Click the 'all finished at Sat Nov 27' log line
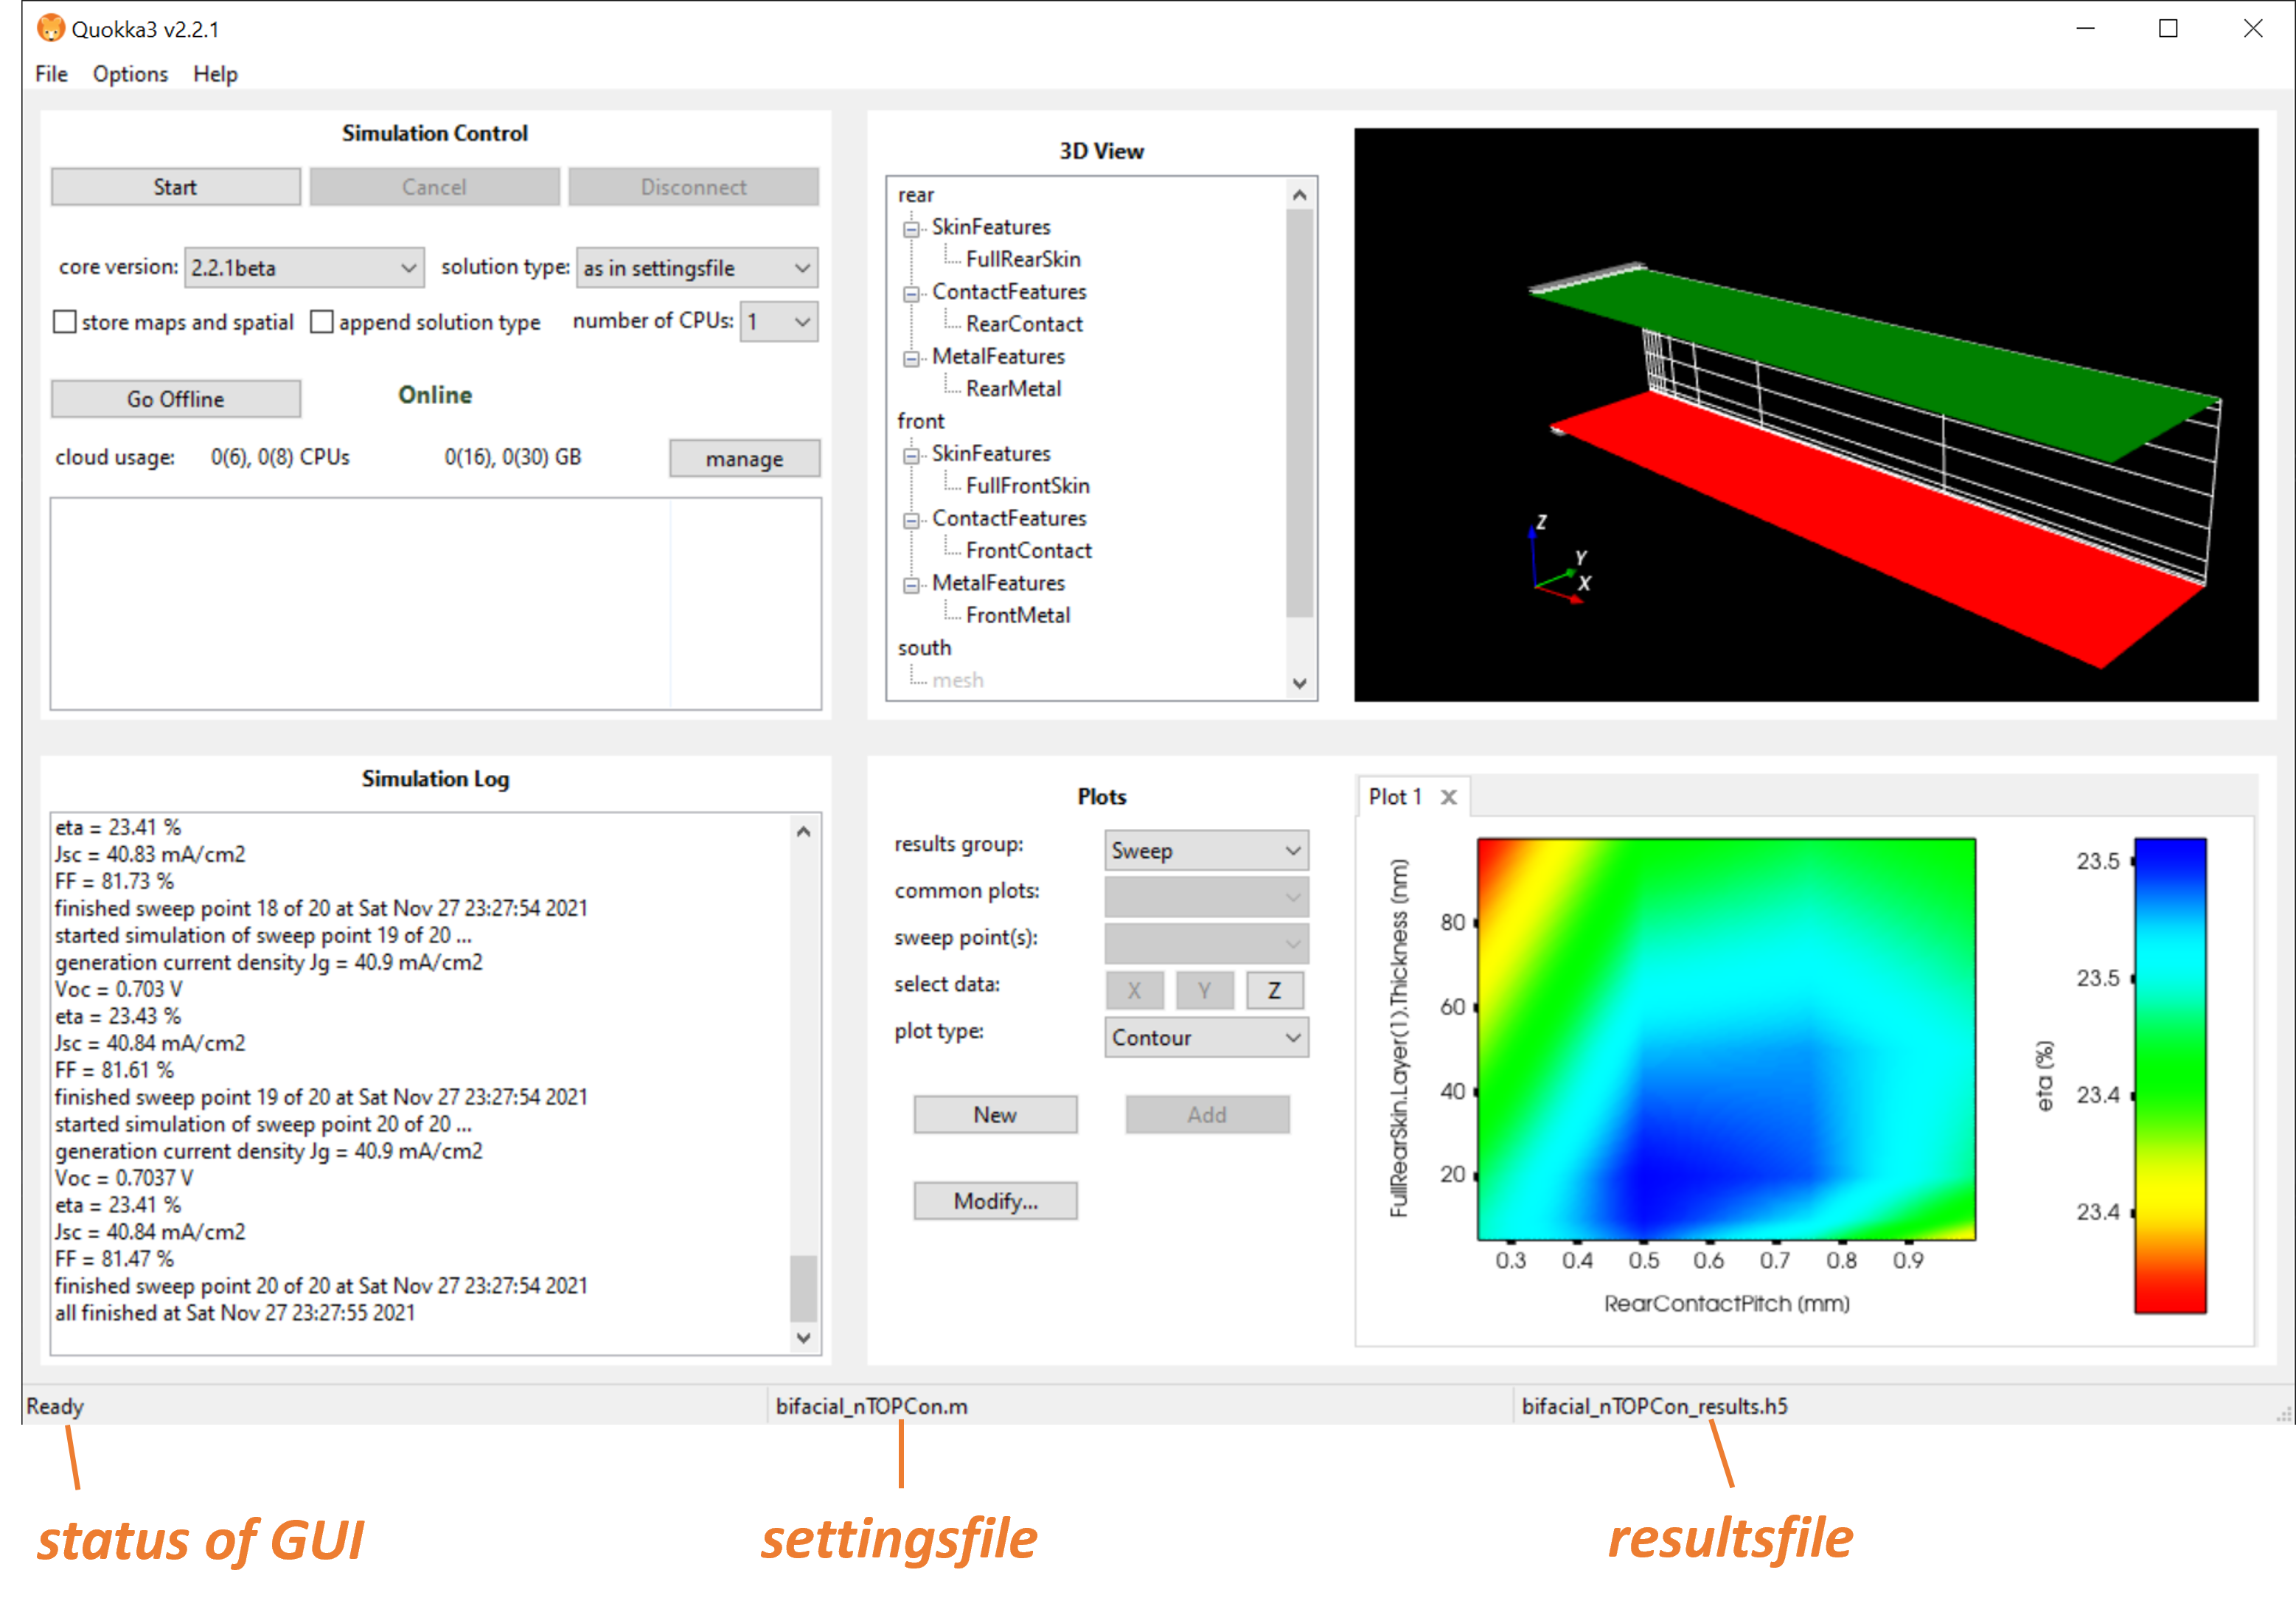Image resolution: width=2296 pixels, height=1612 pixels. (235, 1313)
